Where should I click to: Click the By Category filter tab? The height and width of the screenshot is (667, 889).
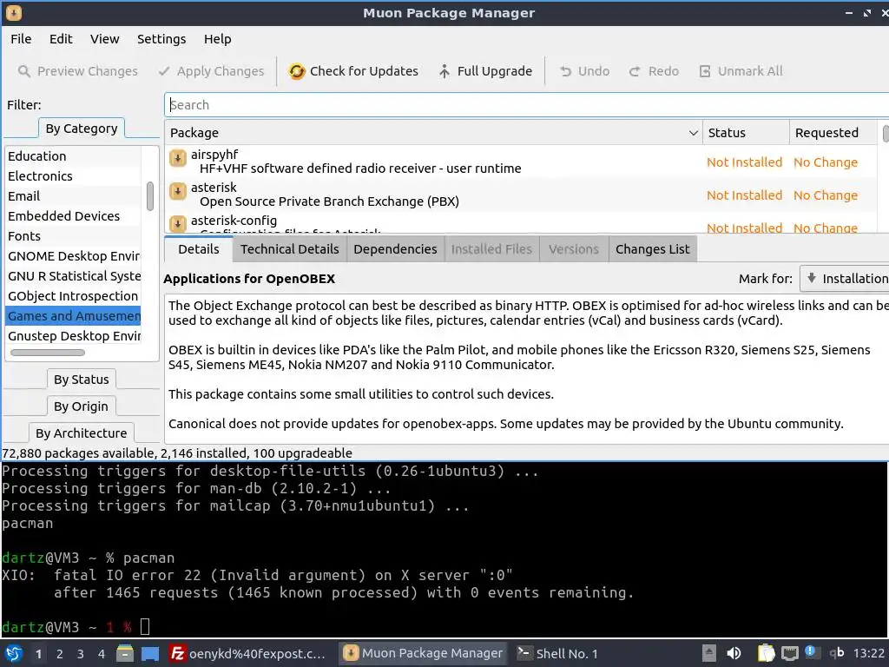[x=82, y=129]
